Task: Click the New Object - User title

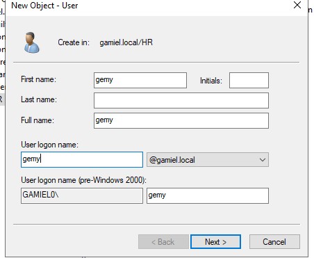Action: point(44,6)
